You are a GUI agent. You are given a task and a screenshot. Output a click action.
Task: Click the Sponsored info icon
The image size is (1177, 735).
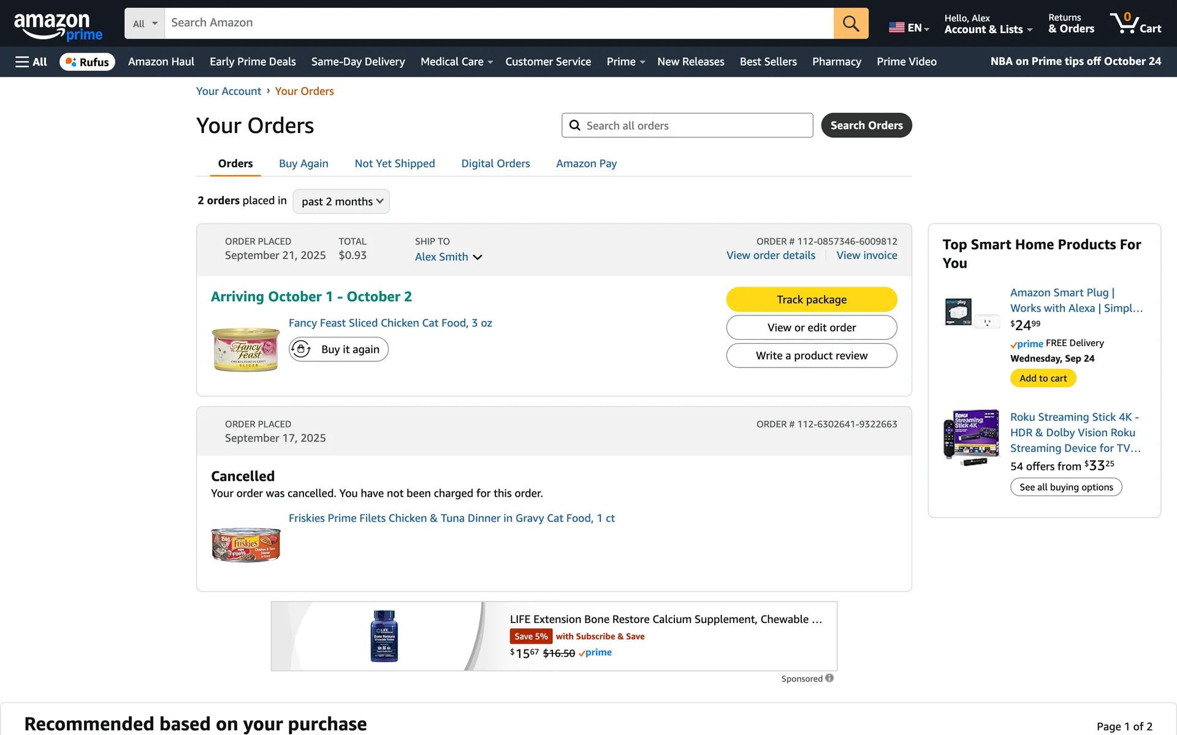pyautogui.click(x=829, y=678)
